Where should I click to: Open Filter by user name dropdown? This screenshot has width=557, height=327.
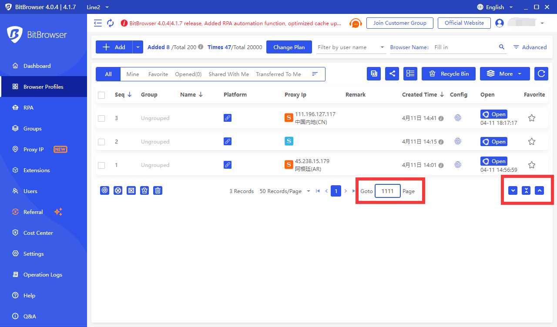point(351,47)
